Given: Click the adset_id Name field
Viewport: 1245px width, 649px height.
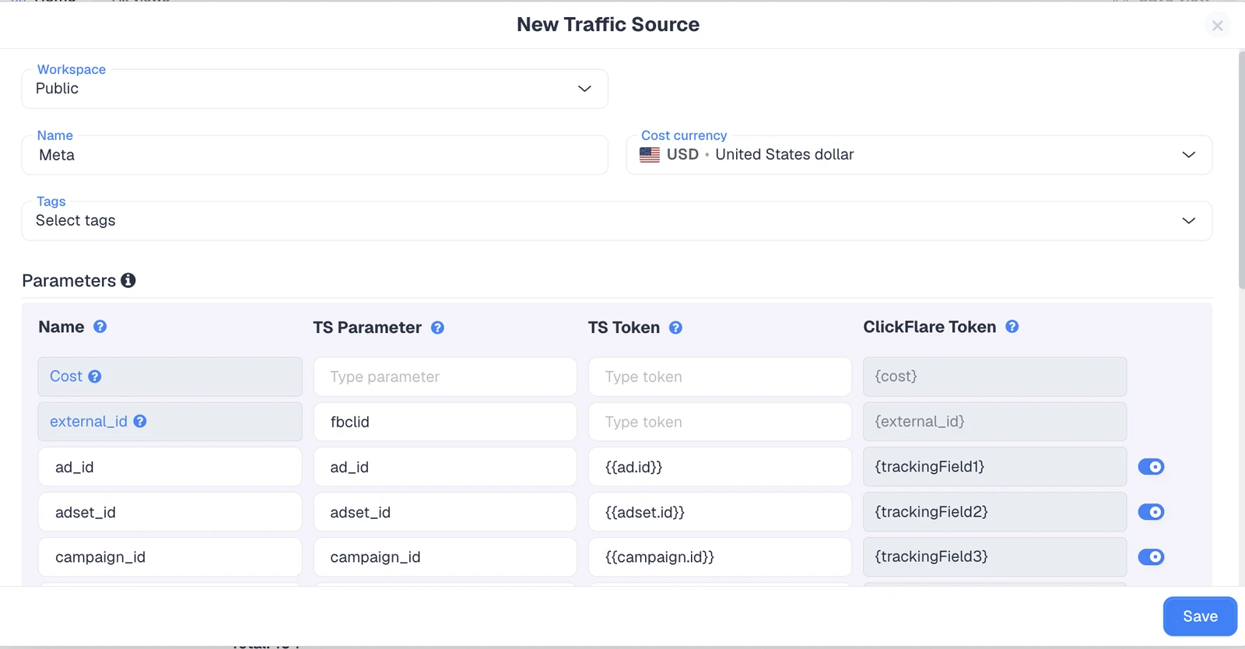Looking at the screenshot, I should click(170, 512).
